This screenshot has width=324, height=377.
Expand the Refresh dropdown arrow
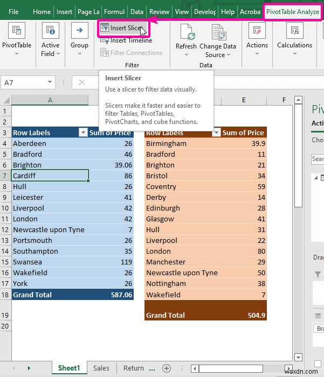point(187,55)
